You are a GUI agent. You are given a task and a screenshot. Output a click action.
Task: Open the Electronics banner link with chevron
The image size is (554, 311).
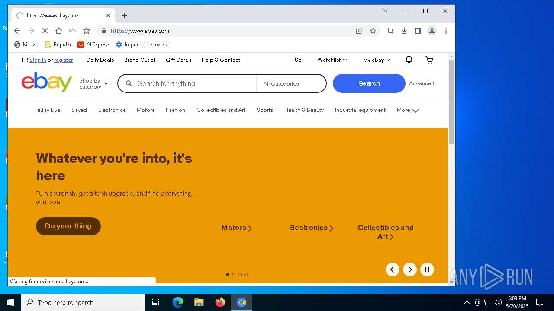(x=311, y=228)
